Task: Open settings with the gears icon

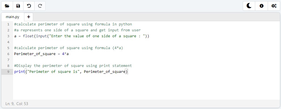Action: click(274, 6)
